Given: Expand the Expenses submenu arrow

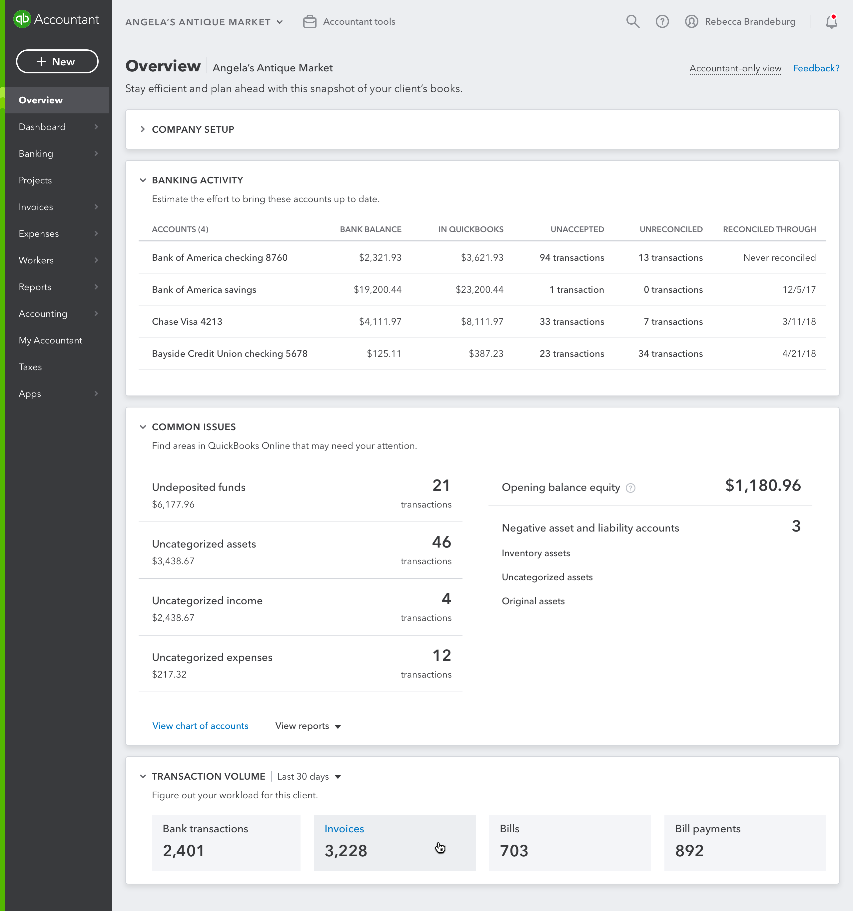Looking at the screenshot, I should [96, 233].
